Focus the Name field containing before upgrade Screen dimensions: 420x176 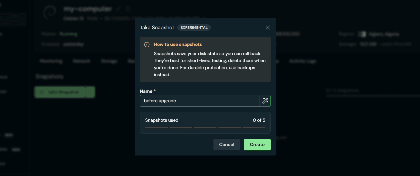[200, 101]
